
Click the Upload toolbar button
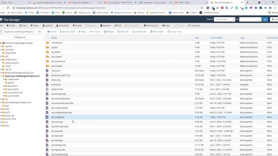pyautogui.click(x=47, y=26)
